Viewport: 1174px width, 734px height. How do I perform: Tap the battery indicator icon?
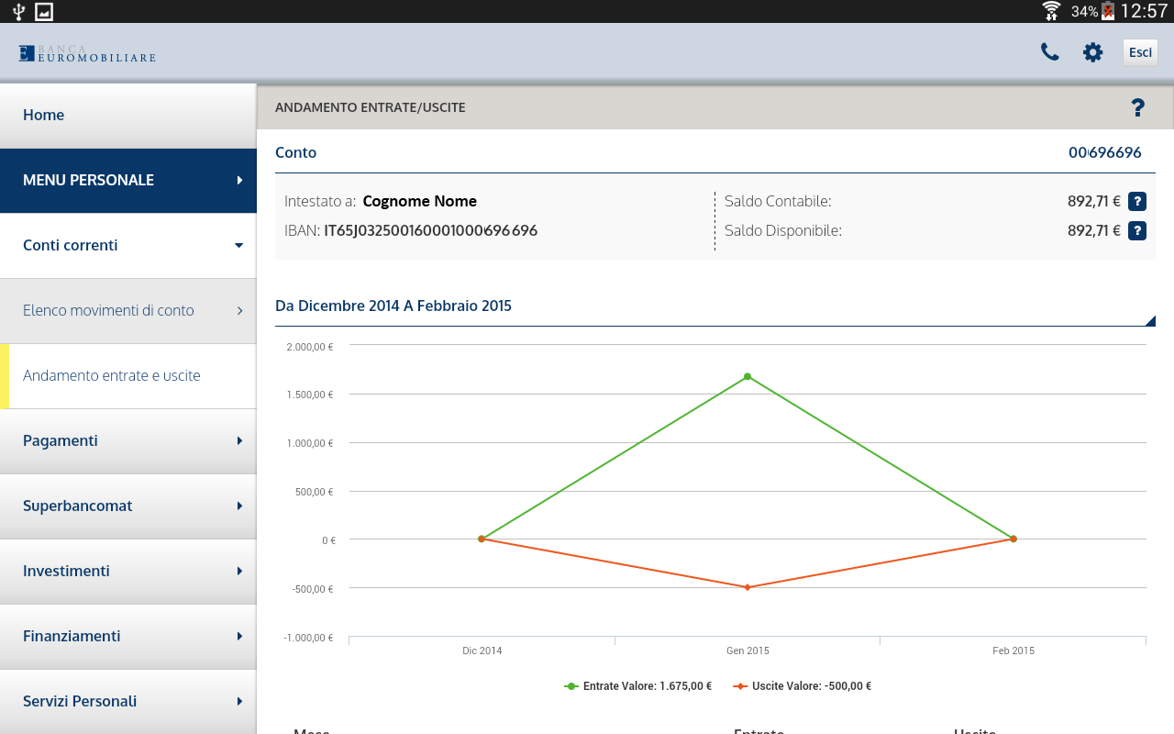tap(1108, 11)
